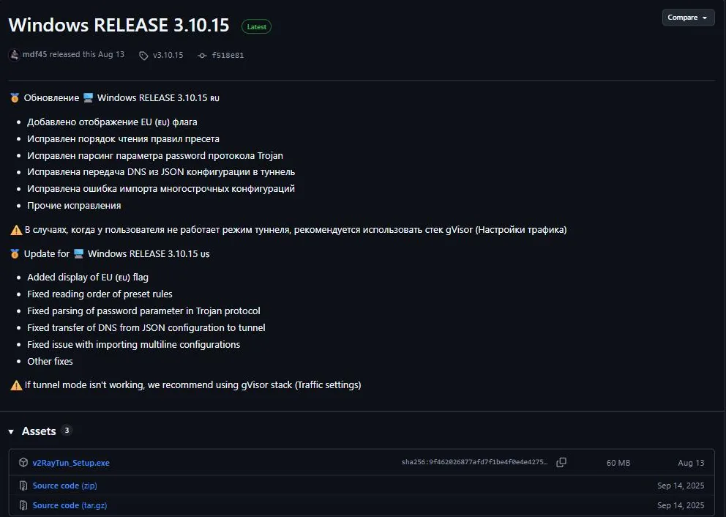The image size is (726, 517).
Task: Click the commit icon beside f518e81
Action: coord(202,56)
